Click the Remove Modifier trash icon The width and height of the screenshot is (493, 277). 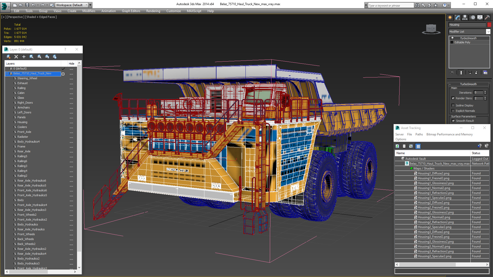click(476, 73)
